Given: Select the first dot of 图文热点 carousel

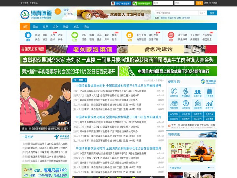Looking at the screenshot, I should click(209, 168).
